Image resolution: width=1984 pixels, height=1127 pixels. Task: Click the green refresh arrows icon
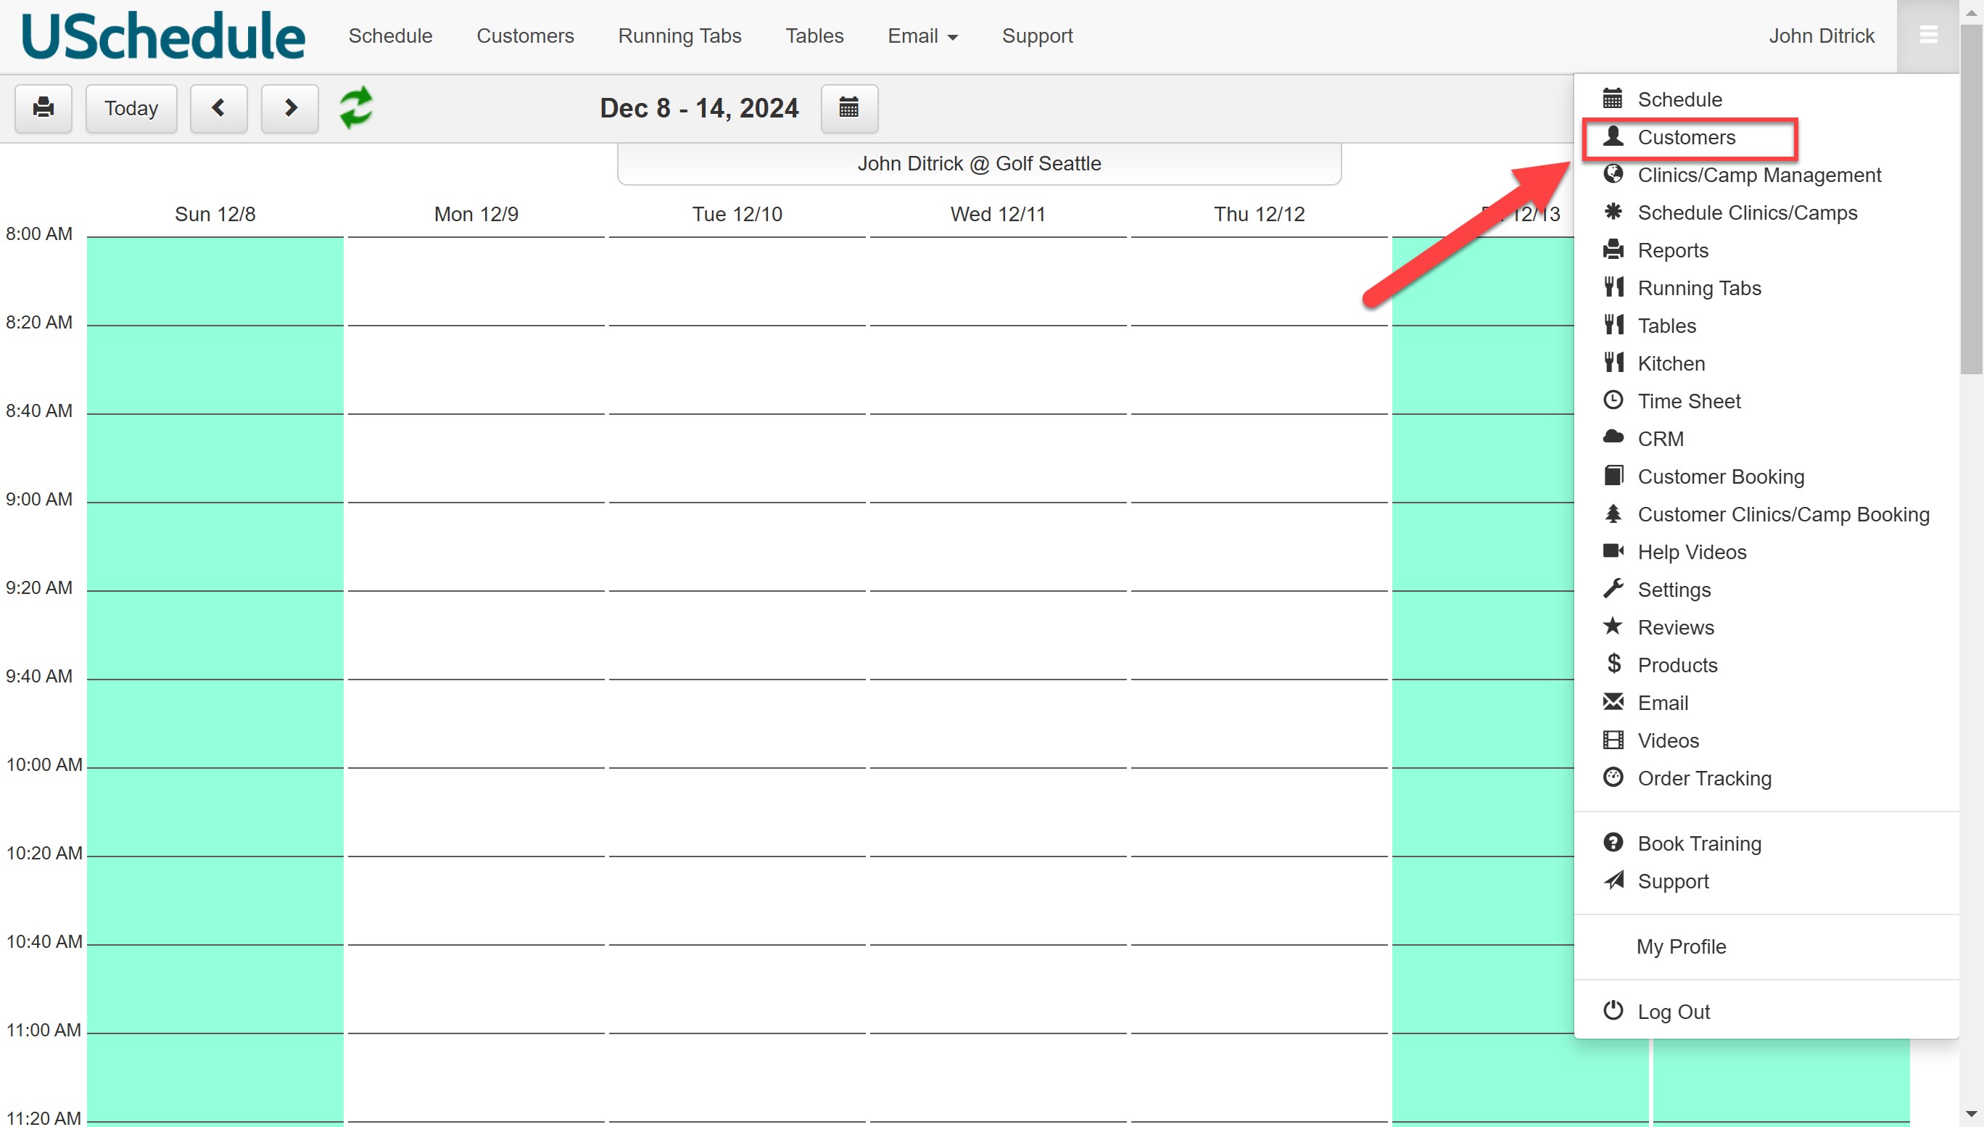tap(356, 107)
